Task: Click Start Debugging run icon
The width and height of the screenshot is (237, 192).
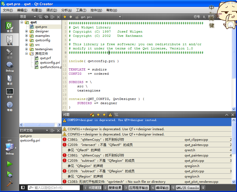Action: pos(10,174)
